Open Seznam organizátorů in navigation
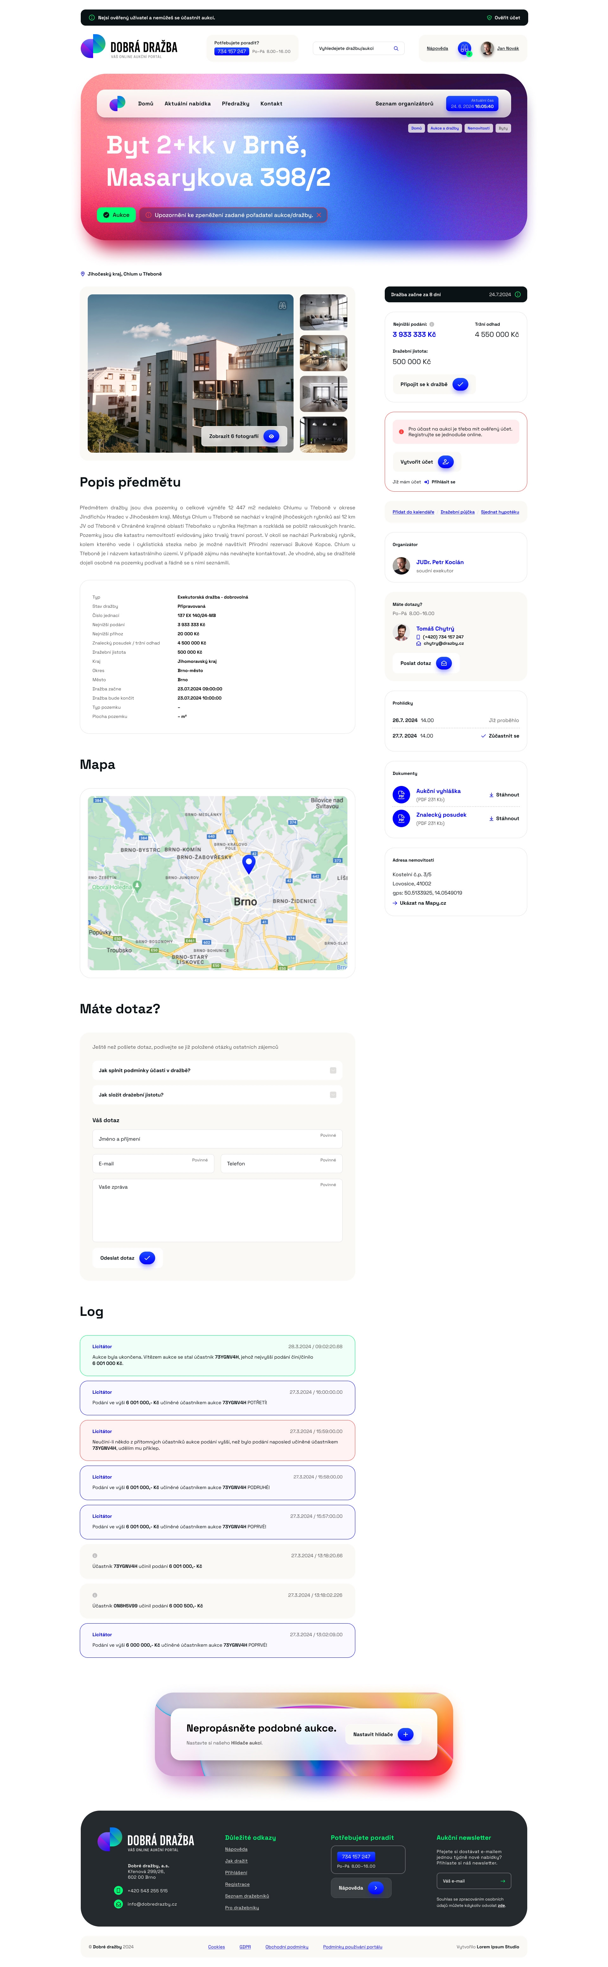608x1967 pixels. 404,104
